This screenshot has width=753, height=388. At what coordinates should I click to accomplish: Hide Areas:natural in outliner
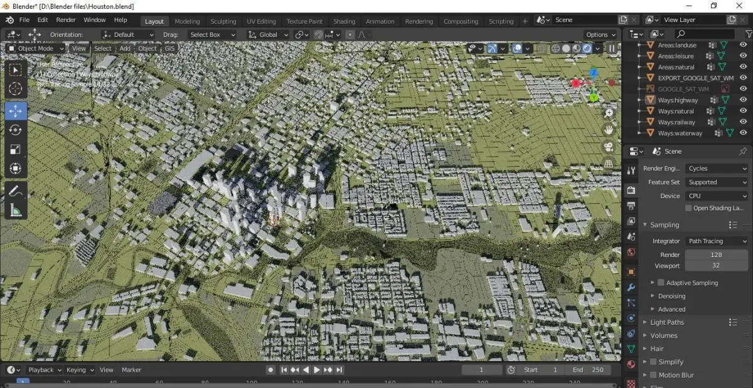point(744,67)
